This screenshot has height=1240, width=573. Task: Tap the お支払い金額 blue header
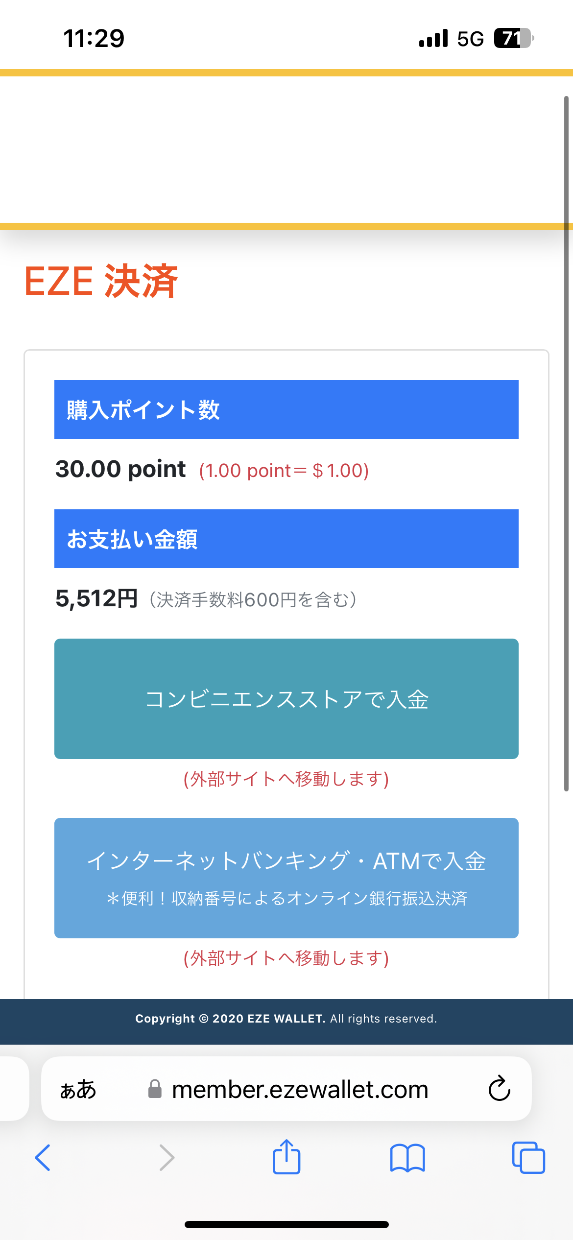click(286, 539)
